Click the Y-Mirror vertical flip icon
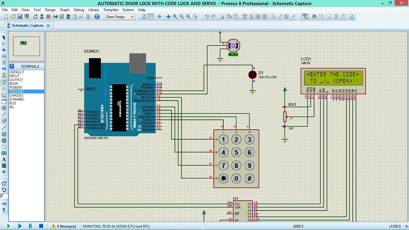 [x=4, y=210]
